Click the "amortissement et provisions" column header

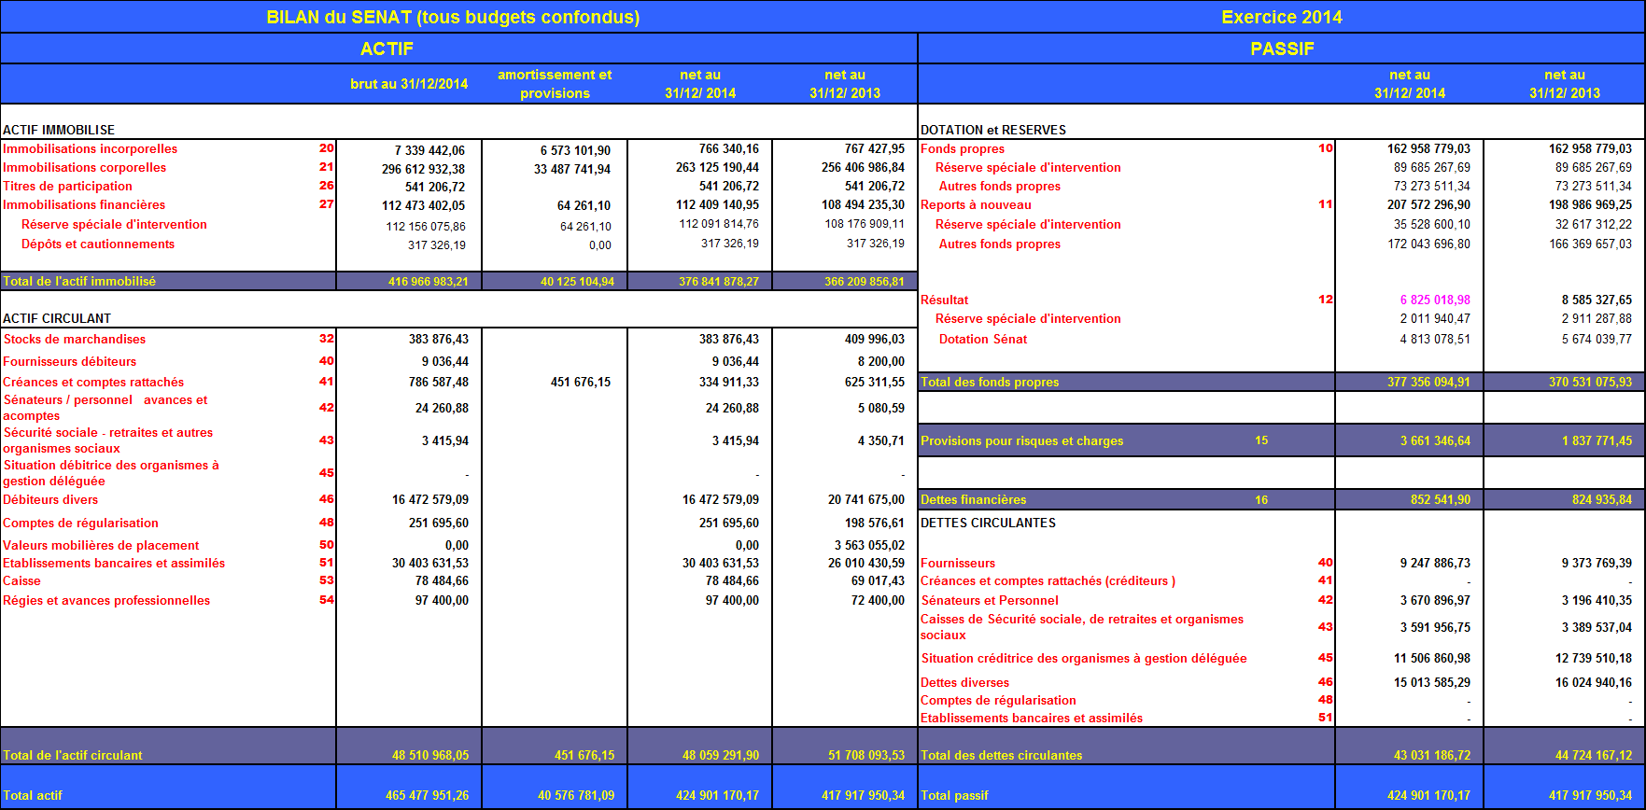[x=555, y=84]
